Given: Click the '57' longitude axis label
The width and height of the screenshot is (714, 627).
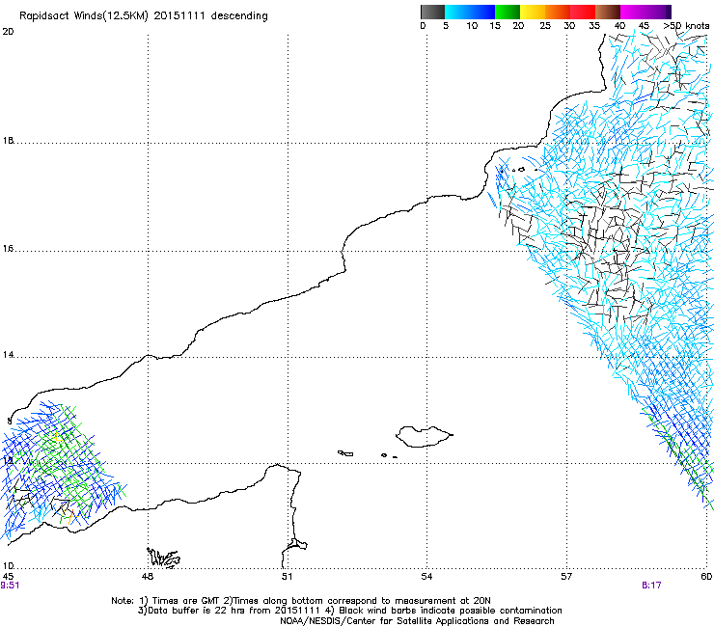Looking at the screenshot, I should 566,577.
